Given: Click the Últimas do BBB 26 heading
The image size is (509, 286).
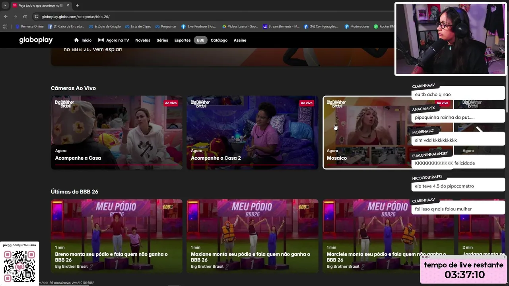Looking at the screenshot, I should click(x=74, y=191).
